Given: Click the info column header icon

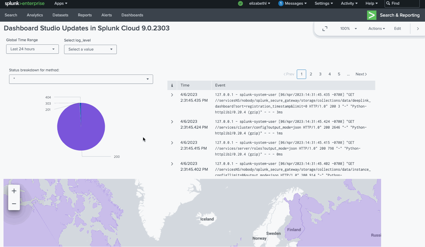Looking at the screenshot, I should tap(172, 85).
